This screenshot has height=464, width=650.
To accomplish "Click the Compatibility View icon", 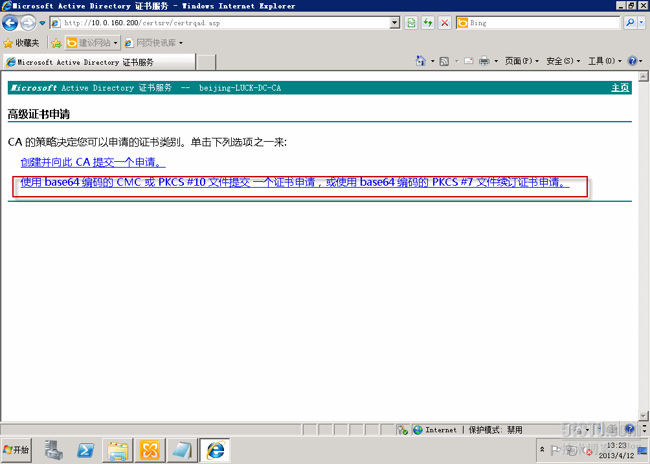I will tap(411, 23).
